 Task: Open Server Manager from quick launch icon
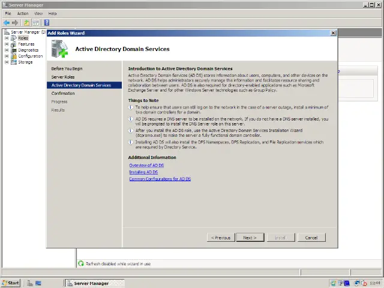(x=30, y=283)
